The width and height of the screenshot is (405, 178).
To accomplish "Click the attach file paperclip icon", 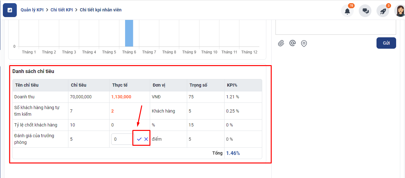I will [281, 43].
